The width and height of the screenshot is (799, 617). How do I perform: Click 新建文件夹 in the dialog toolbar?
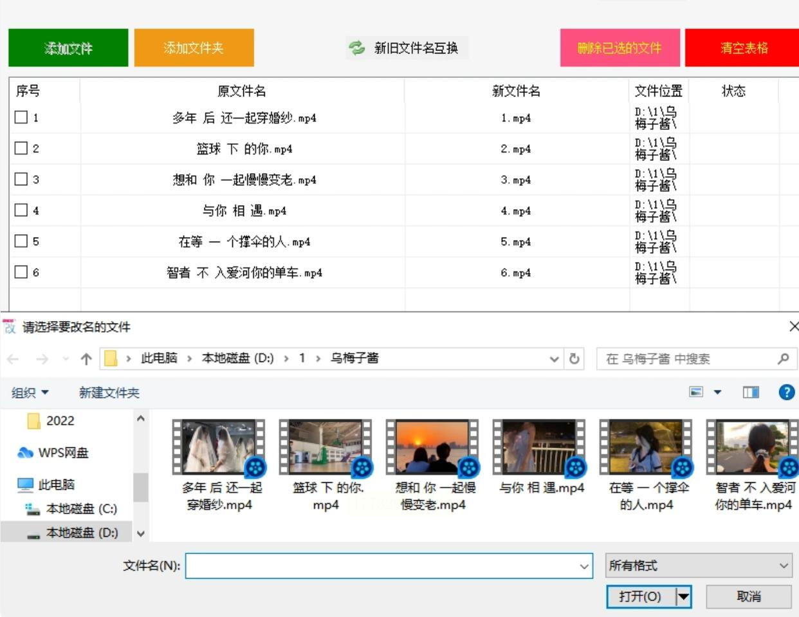click(109, 392)
